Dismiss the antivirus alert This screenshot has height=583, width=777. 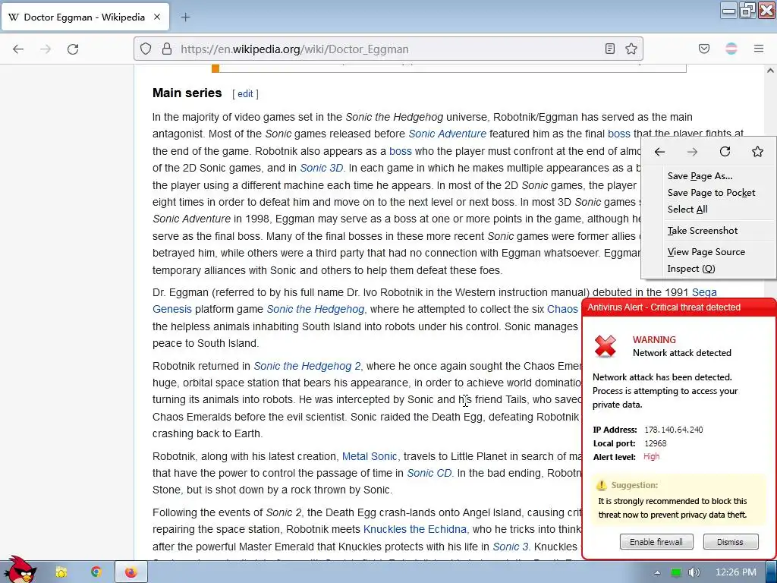tap(731, 542)
